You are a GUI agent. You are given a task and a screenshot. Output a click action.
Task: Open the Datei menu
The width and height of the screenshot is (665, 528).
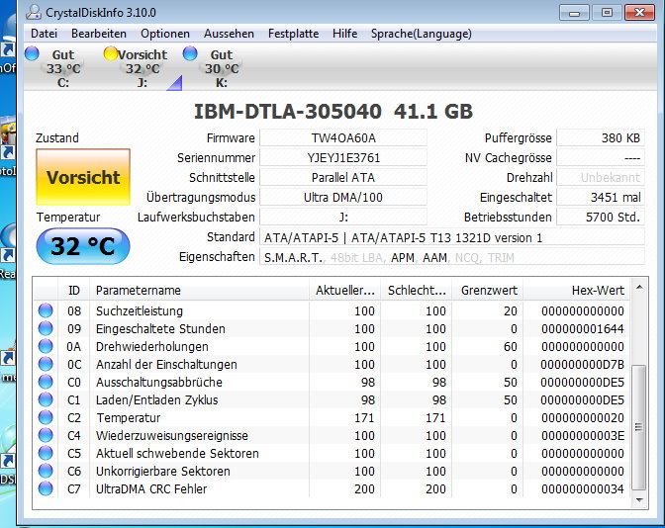44,34
